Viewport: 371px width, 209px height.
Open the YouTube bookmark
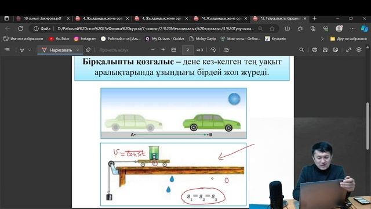59,39
